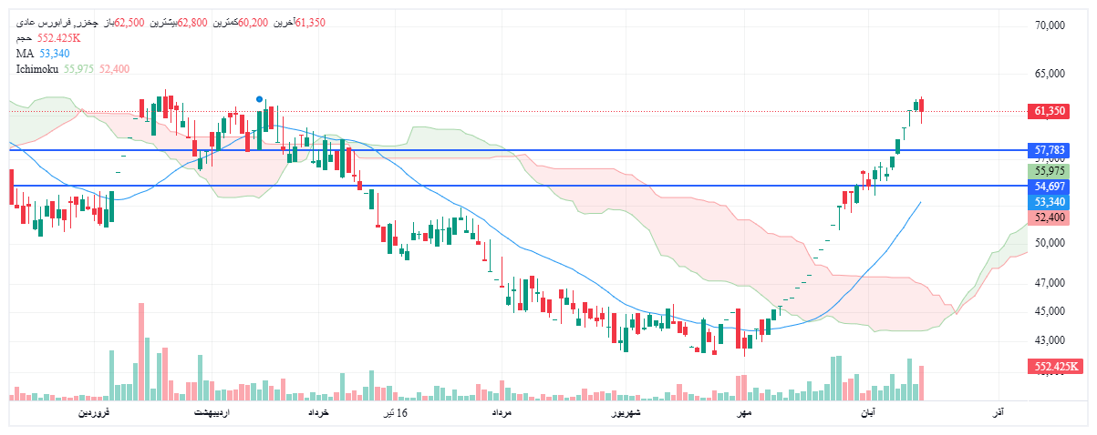Click the 45,000 price axis label
The height and width of the screenshot is (435, 1097).
pyautogui.click(x=1050, y=311)
